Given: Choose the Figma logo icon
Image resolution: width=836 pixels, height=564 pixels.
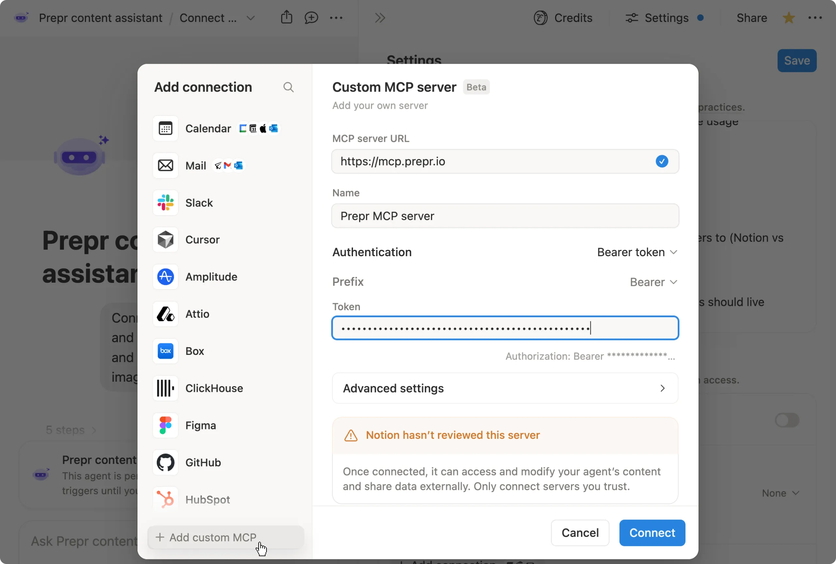Looking at the screenshot, I should 165,425.
